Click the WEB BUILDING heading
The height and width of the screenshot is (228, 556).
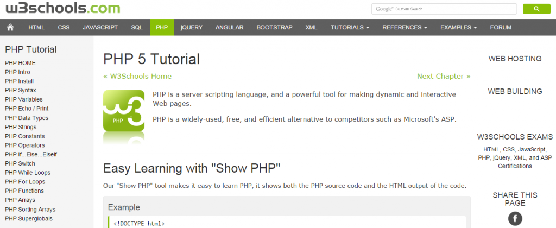(x=515, y=91)
